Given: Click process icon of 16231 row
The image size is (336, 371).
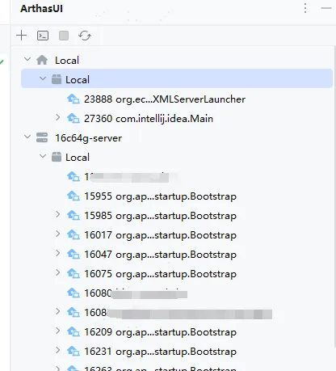Looking at the screenshot, I should click(73, 351).
